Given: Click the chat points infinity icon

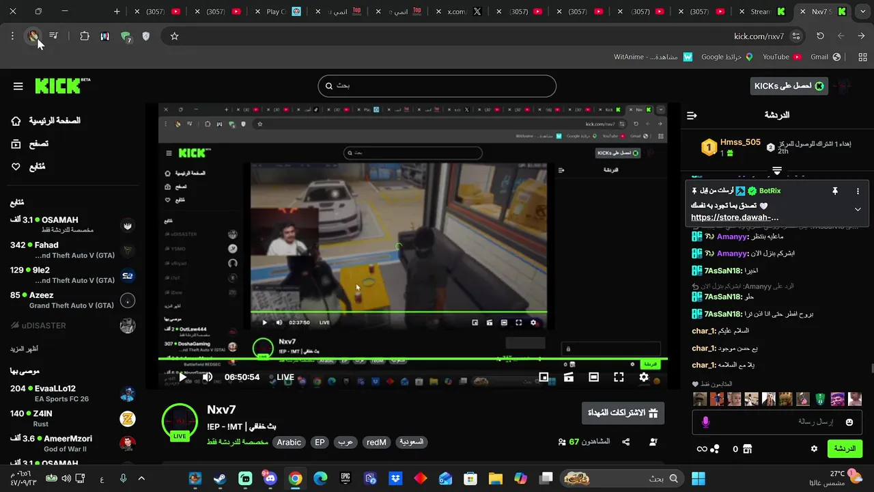Looking at the screenshot, I should click(701, 449).
